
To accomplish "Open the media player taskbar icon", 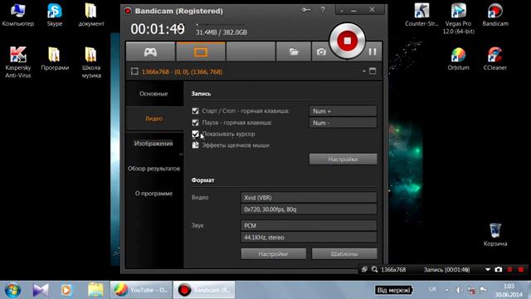I will (x=66, y=290).
